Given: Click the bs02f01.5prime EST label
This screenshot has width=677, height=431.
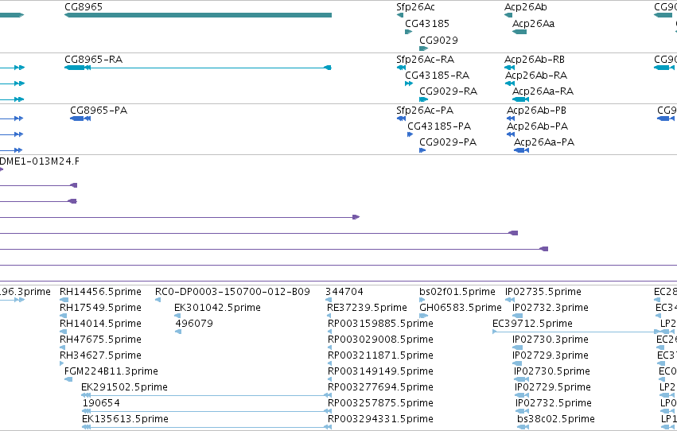Looking at the screenshot, I should click(457, 292).
